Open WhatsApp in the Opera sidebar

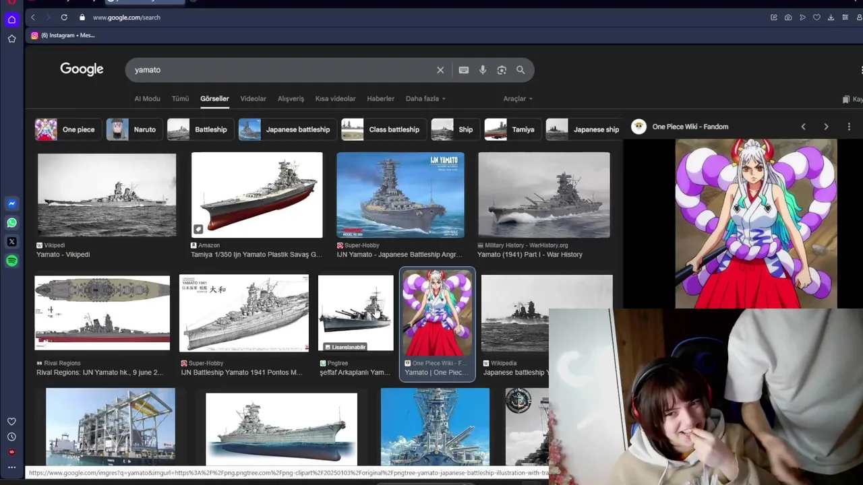[x=11, y=222]
